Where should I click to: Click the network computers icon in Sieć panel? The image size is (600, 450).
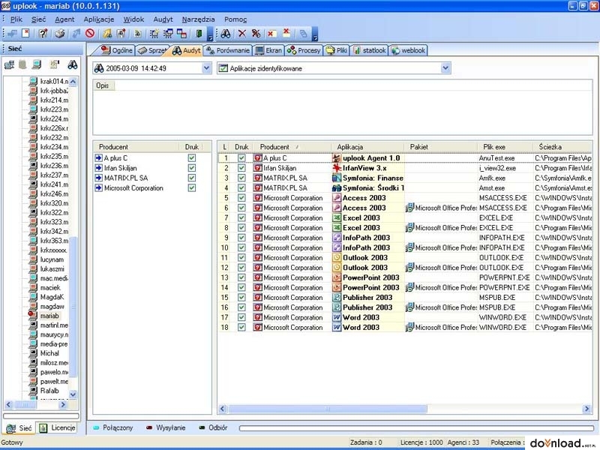[x=9, y=64]
